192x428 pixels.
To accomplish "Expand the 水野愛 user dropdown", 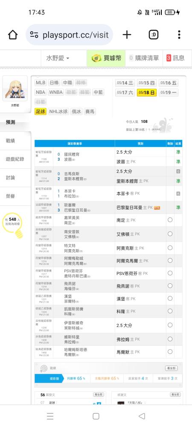I will pyautogui.click(x=58, y=58).
